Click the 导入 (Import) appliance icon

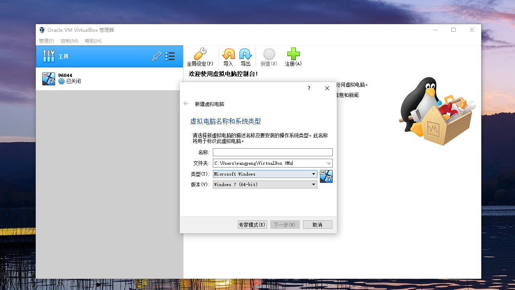229,56
